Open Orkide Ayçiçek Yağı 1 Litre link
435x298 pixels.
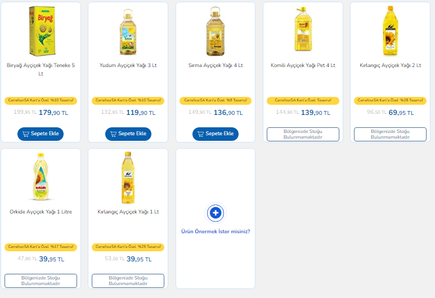[41, 212]
